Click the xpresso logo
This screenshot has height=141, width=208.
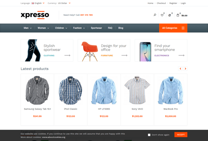tap(35, 15)
